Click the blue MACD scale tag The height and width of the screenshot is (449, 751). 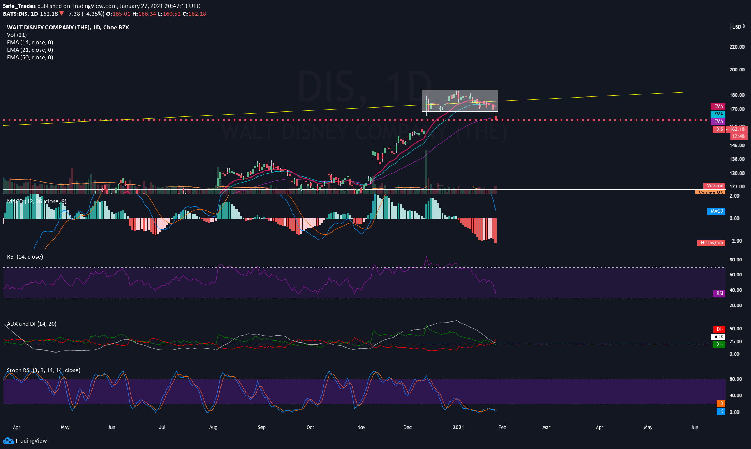coord(716,211)
